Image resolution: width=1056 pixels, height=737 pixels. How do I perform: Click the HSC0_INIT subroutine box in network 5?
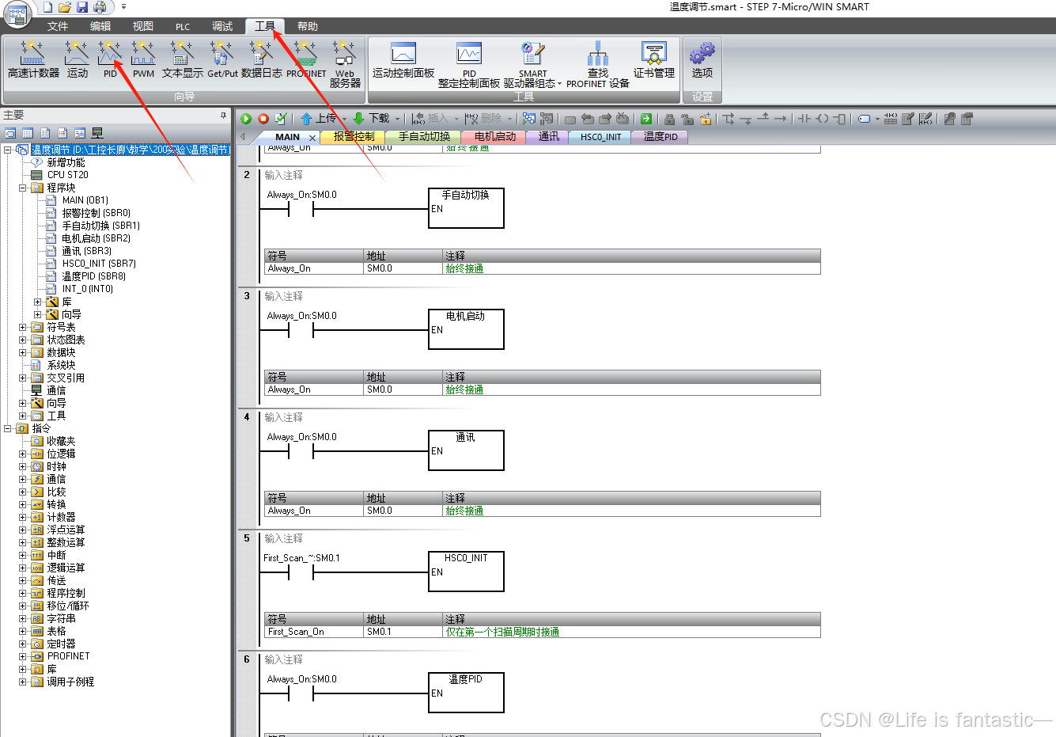point(466,572)
